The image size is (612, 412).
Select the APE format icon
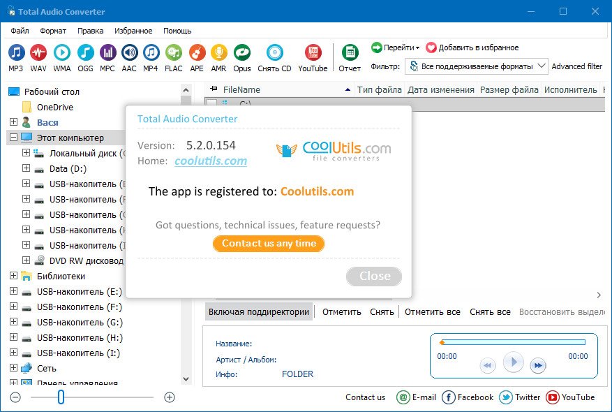coord(197,52)
